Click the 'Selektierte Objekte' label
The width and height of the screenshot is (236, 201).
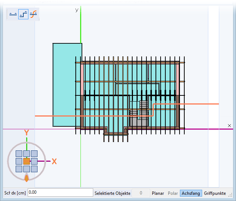(x=113, y=193)
